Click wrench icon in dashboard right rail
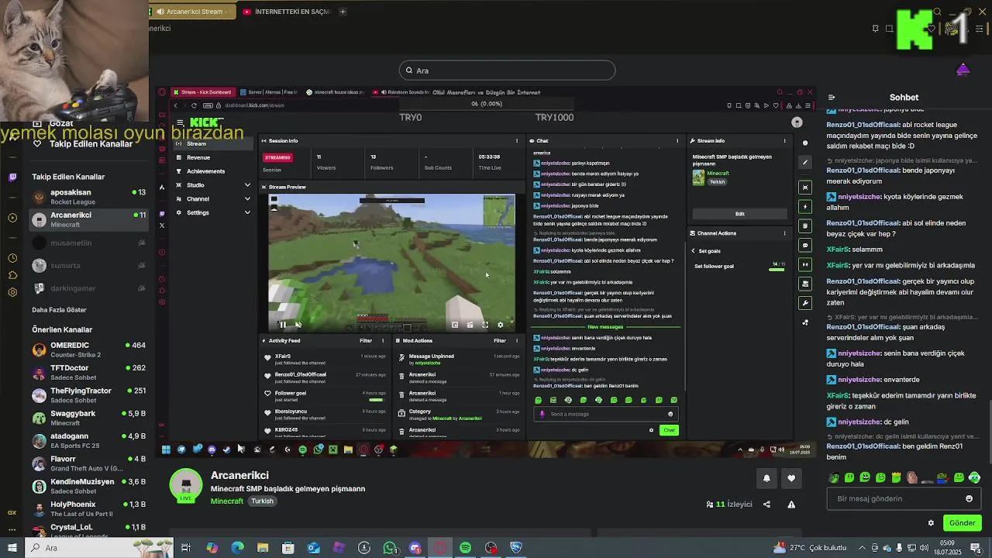This screenshot has width=992, height=558. click(805, 303)
